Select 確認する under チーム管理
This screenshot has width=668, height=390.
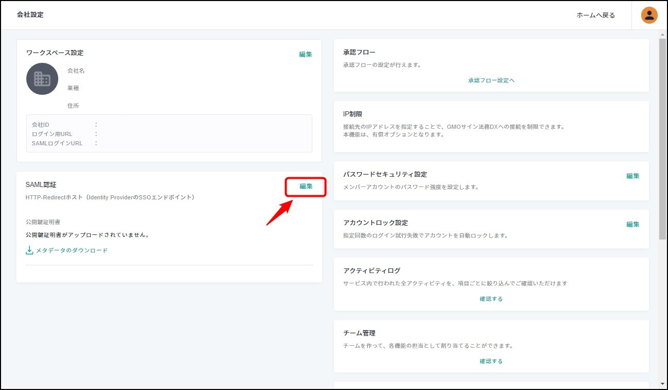491,361
